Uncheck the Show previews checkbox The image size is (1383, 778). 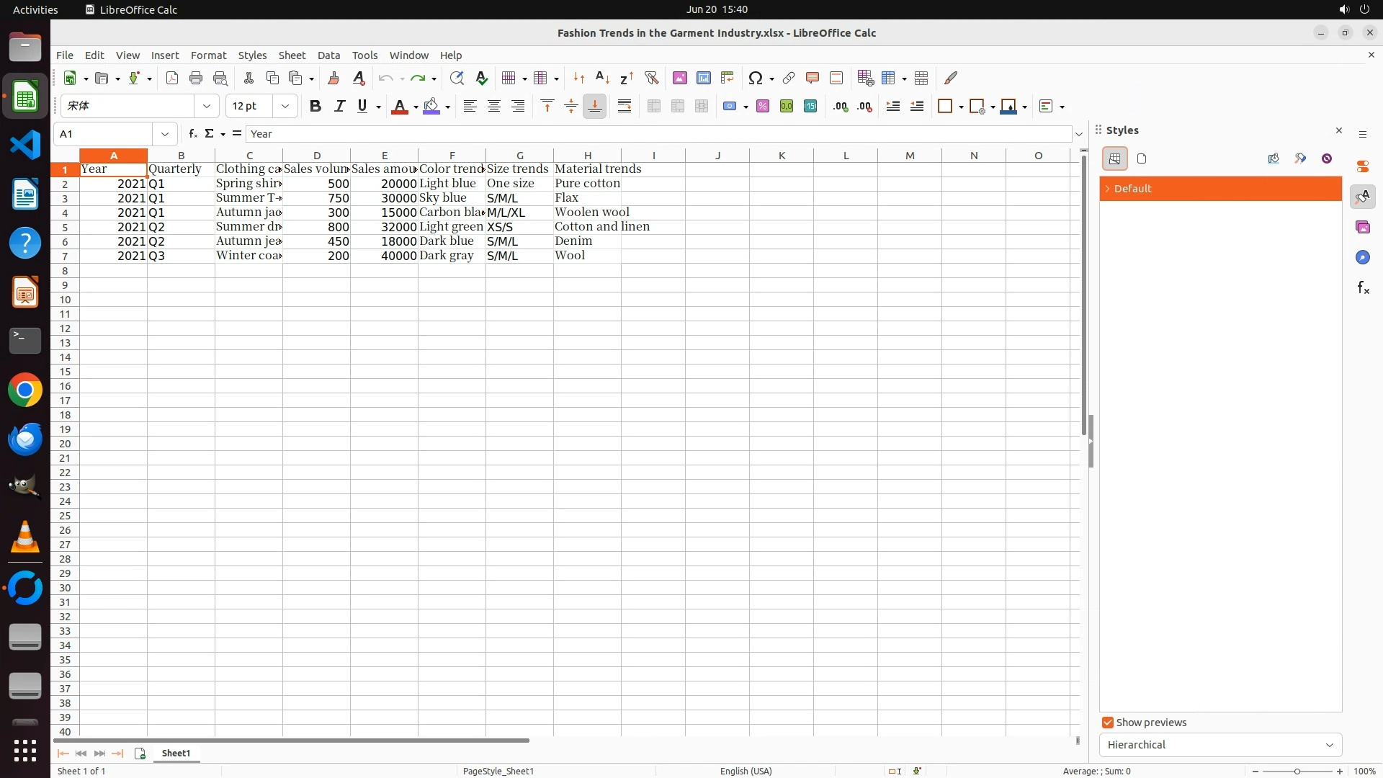[1108, 723]
